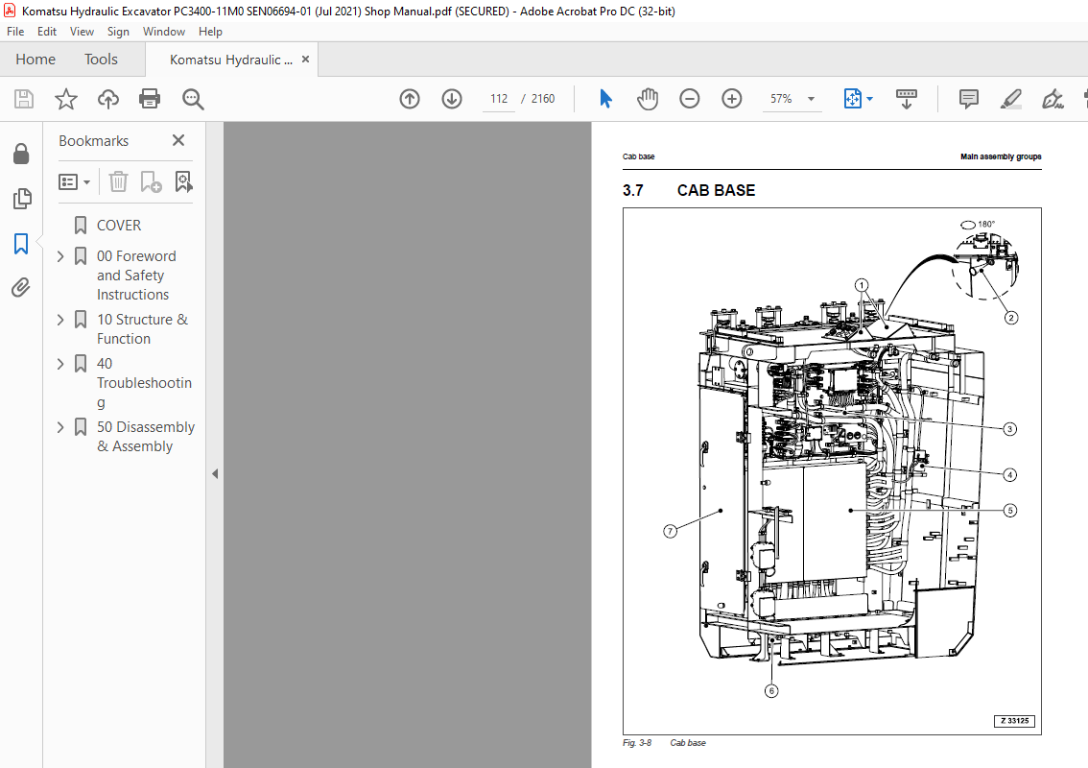Open the Sign menu
This screenshot has height=768, width=1088.
click(x=118, y=32)
